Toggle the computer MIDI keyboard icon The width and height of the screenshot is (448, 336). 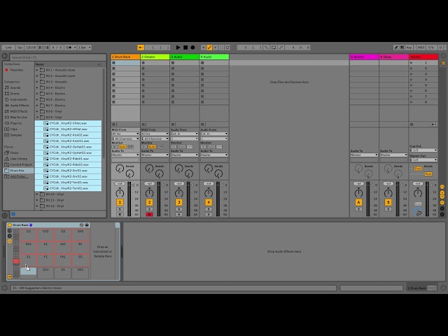(x=402, y=48)
